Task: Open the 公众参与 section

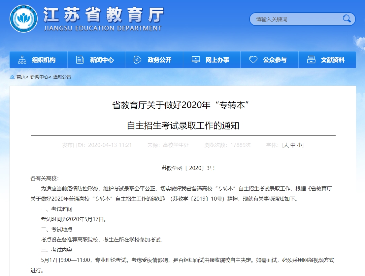Action: 269,60
